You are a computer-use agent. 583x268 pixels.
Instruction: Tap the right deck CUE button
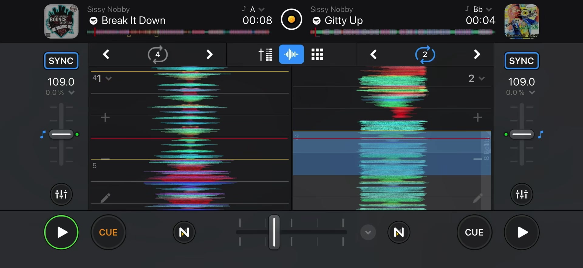point(474,232)
